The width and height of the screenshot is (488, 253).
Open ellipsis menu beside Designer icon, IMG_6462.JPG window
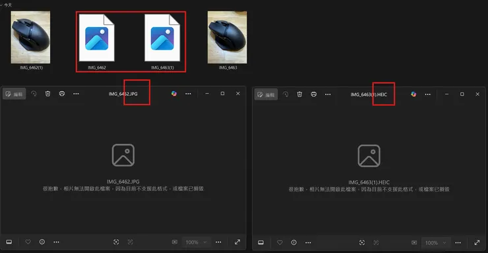tap(188, 94)
